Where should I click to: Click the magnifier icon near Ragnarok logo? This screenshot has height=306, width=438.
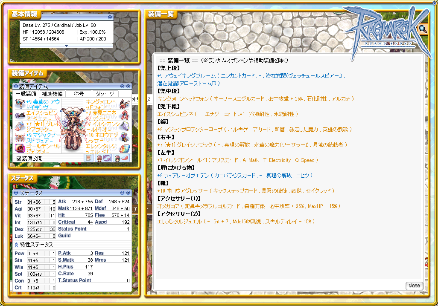[423, 29]
